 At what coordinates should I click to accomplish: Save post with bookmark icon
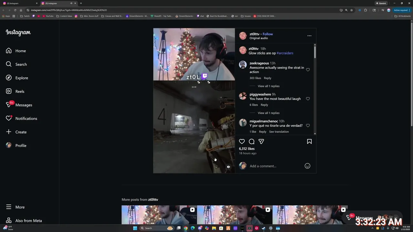coord(309,141)
